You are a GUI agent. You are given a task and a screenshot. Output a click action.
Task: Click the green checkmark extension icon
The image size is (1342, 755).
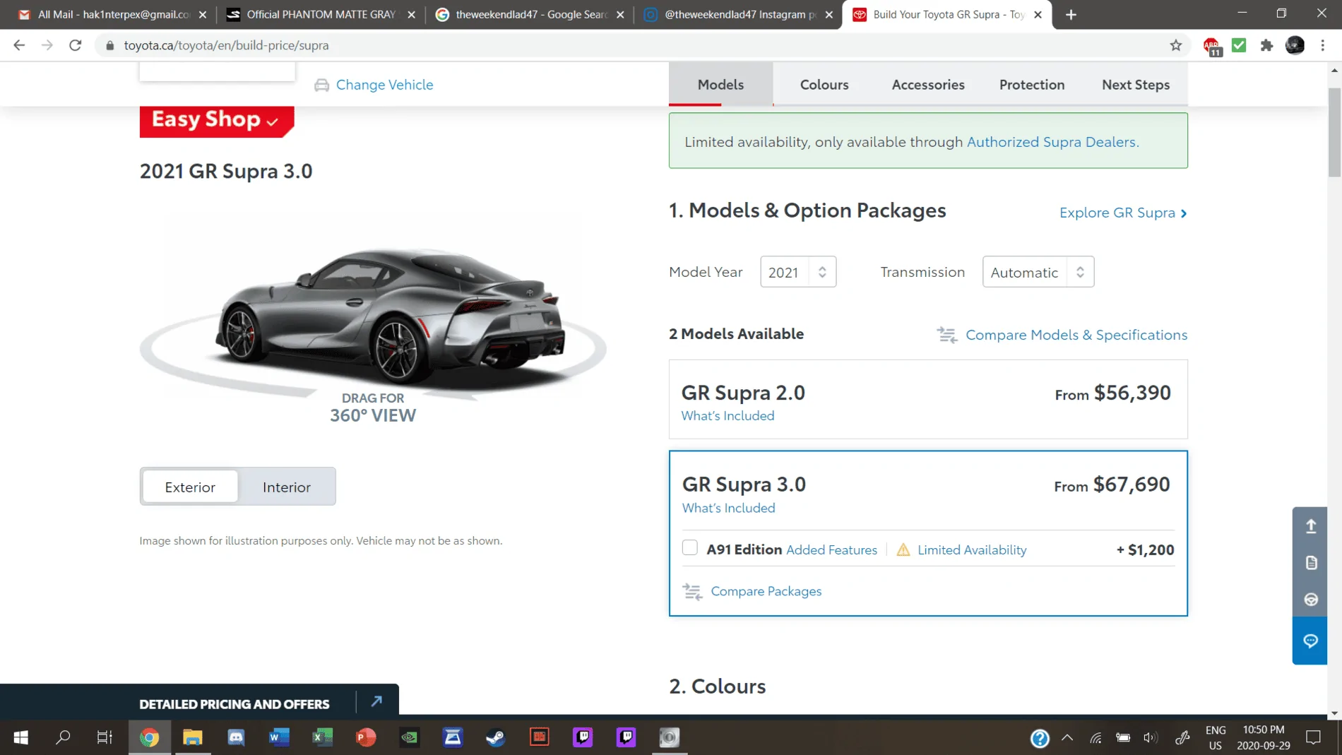tap(1239, 45)
